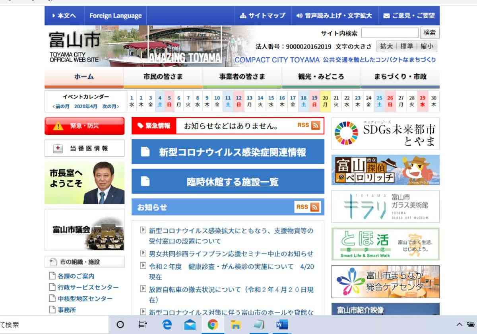Open 新型コロナウイルス感染症関連情報 banner

point(228,152)
